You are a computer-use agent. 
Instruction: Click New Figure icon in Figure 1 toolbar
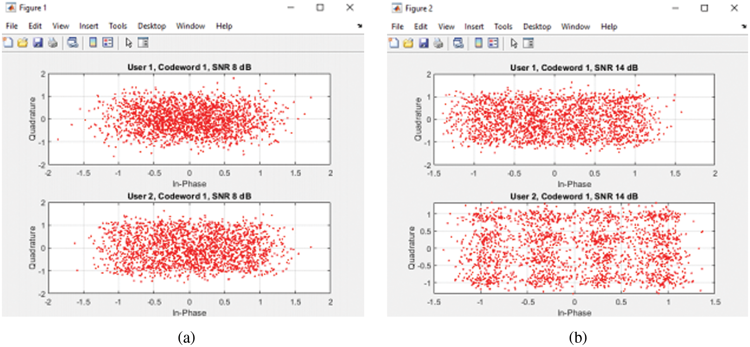[8, 43]
